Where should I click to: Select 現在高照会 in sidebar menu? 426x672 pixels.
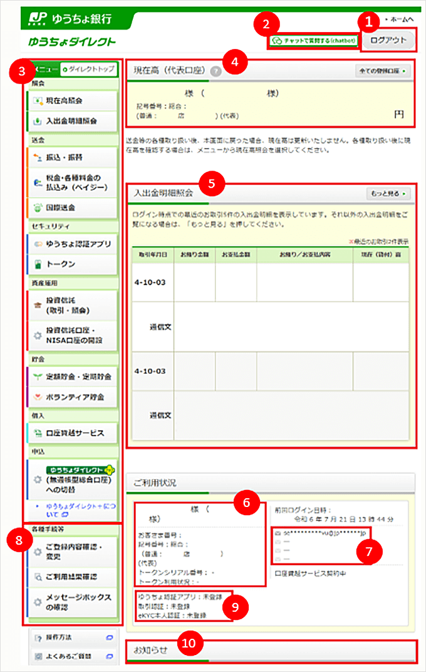coord(72,101)
